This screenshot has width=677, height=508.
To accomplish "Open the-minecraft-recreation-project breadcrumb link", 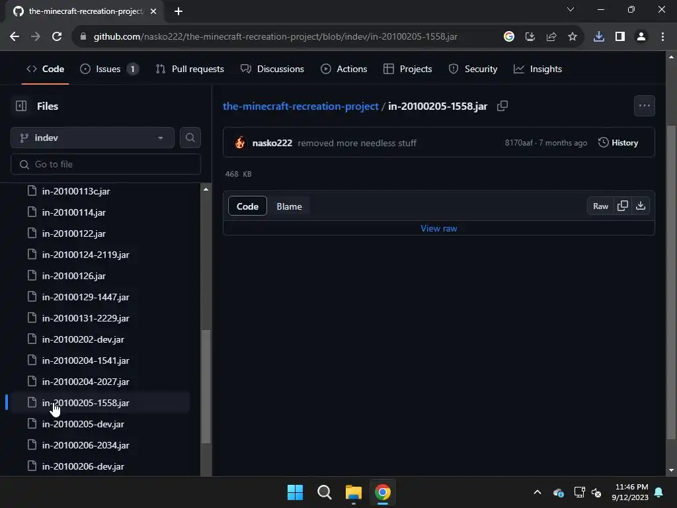I will [x=301, y=106].
